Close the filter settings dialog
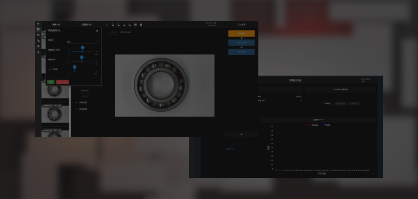The image size is (418, 199). tap(97, 31)
